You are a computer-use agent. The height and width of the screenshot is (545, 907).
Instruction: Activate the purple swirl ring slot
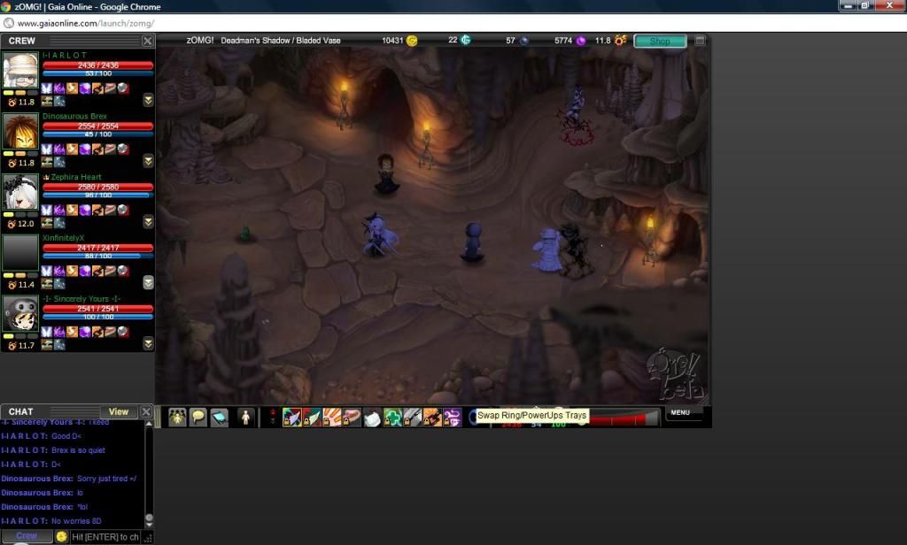[453, 418]
